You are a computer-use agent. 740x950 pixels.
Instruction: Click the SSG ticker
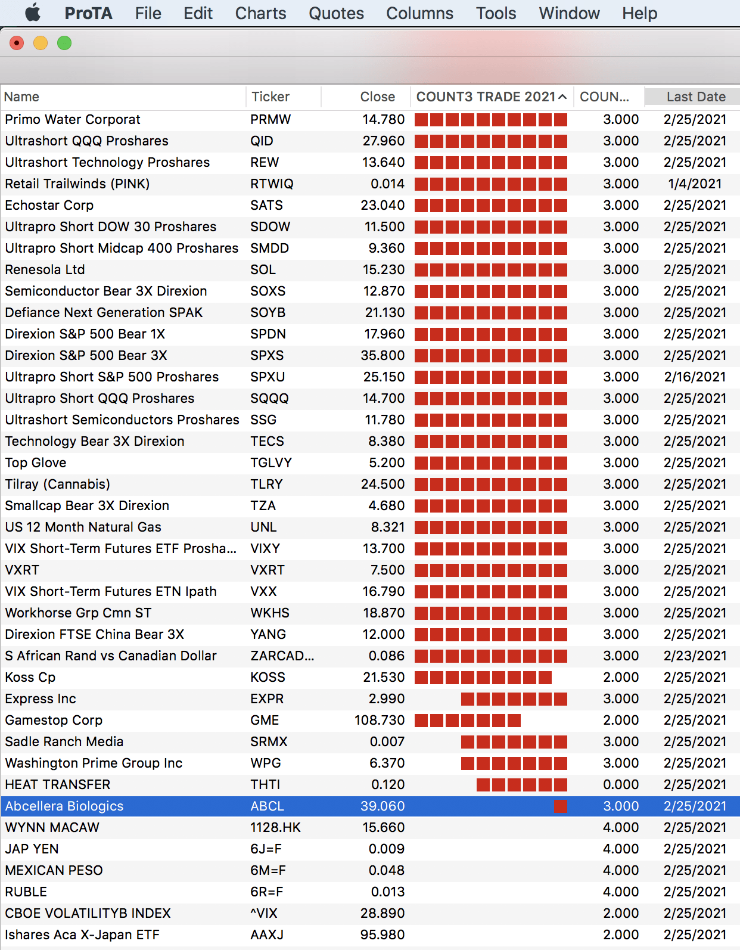(x=263, y=420)
